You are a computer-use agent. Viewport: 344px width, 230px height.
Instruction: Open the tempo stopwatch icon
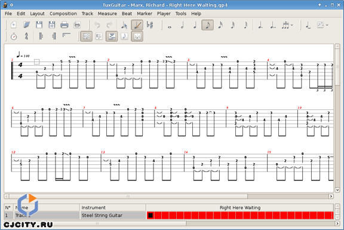coord(14,36)
